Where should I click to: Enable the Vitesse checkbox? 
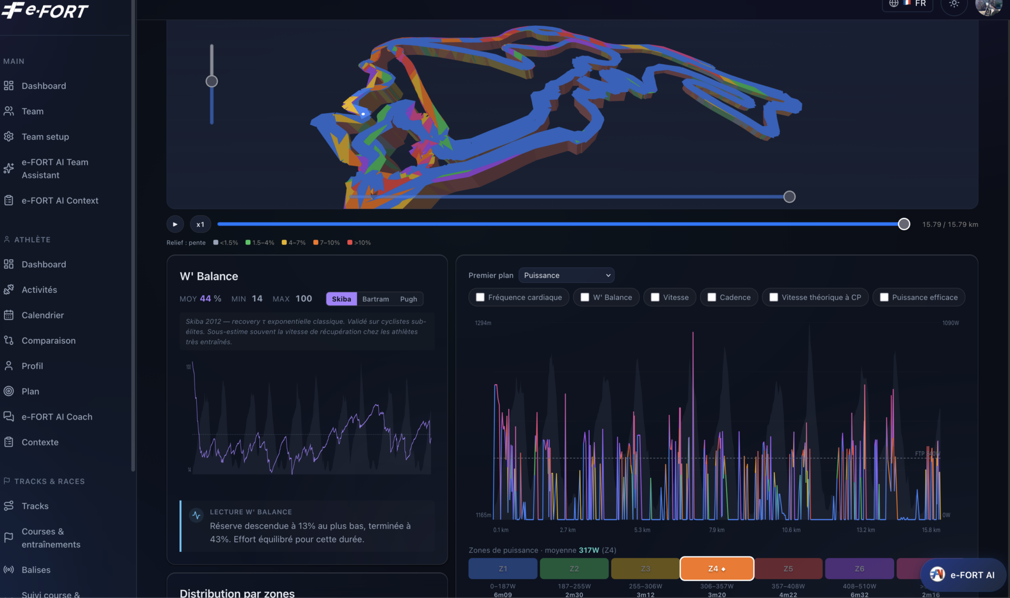(655, 297)
